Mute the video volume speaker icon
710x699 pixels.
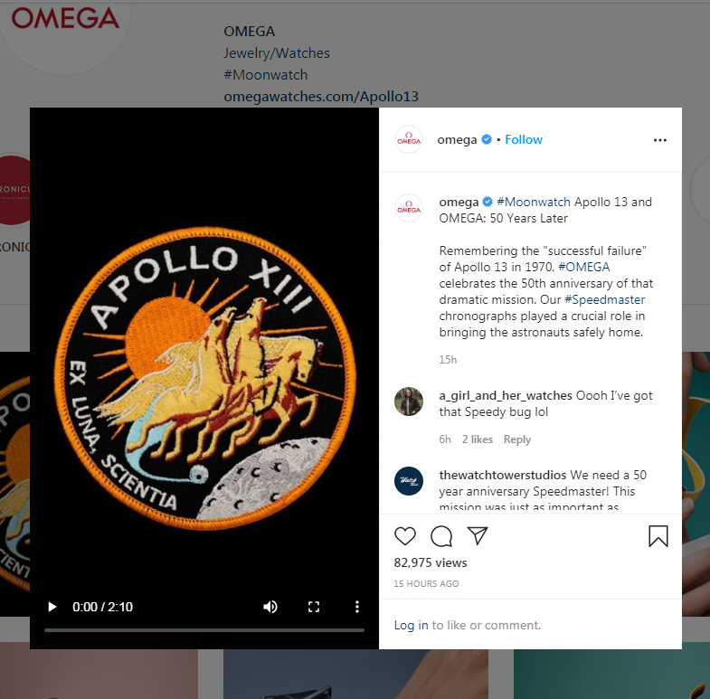pos(270,607)
